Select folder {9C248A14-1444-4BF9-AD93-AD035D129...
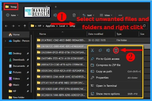Viewport: 152px width, 101px height. 62,95
